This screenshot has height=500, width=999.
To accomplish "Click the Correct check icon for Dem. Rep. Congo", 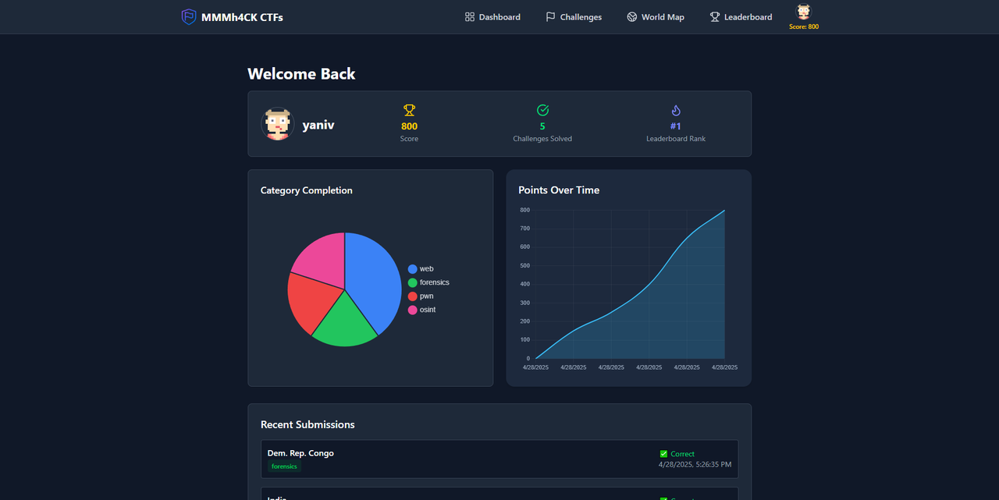I will [x=663, y=454].
